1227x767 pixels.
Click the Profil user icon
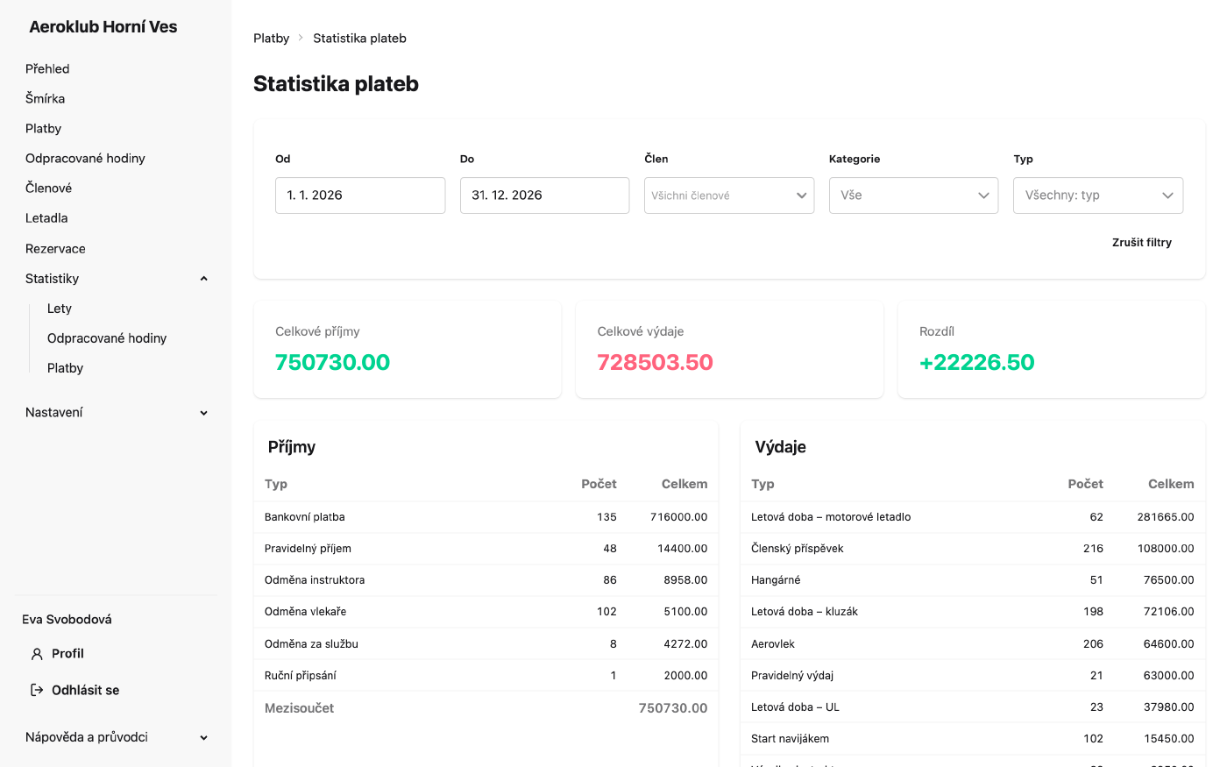click(37, 654)
